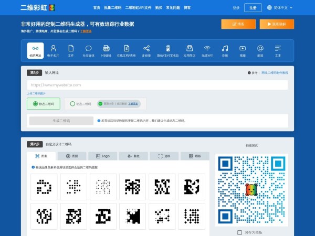Choose the 音频 (audio) music note icon

(x=225, y=50)
